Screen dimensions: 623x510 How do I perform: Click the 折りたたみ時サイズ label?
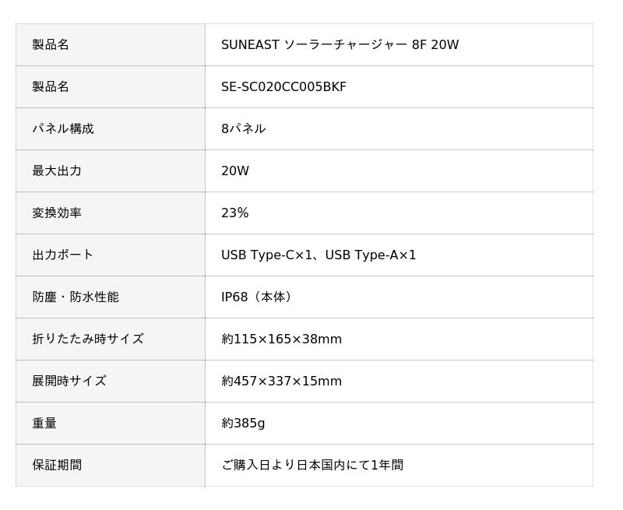(88, 339)
